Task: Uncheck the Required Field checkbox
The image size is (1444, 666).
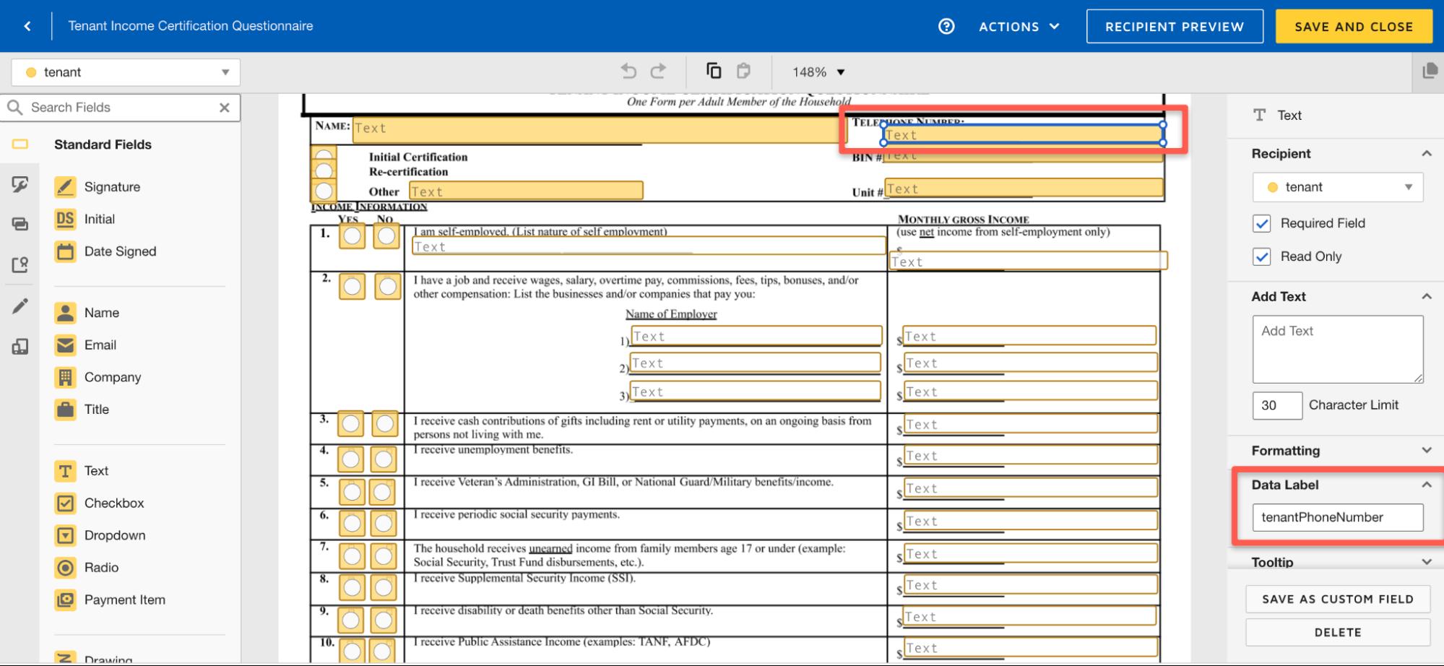Action: coord(1261,223)
